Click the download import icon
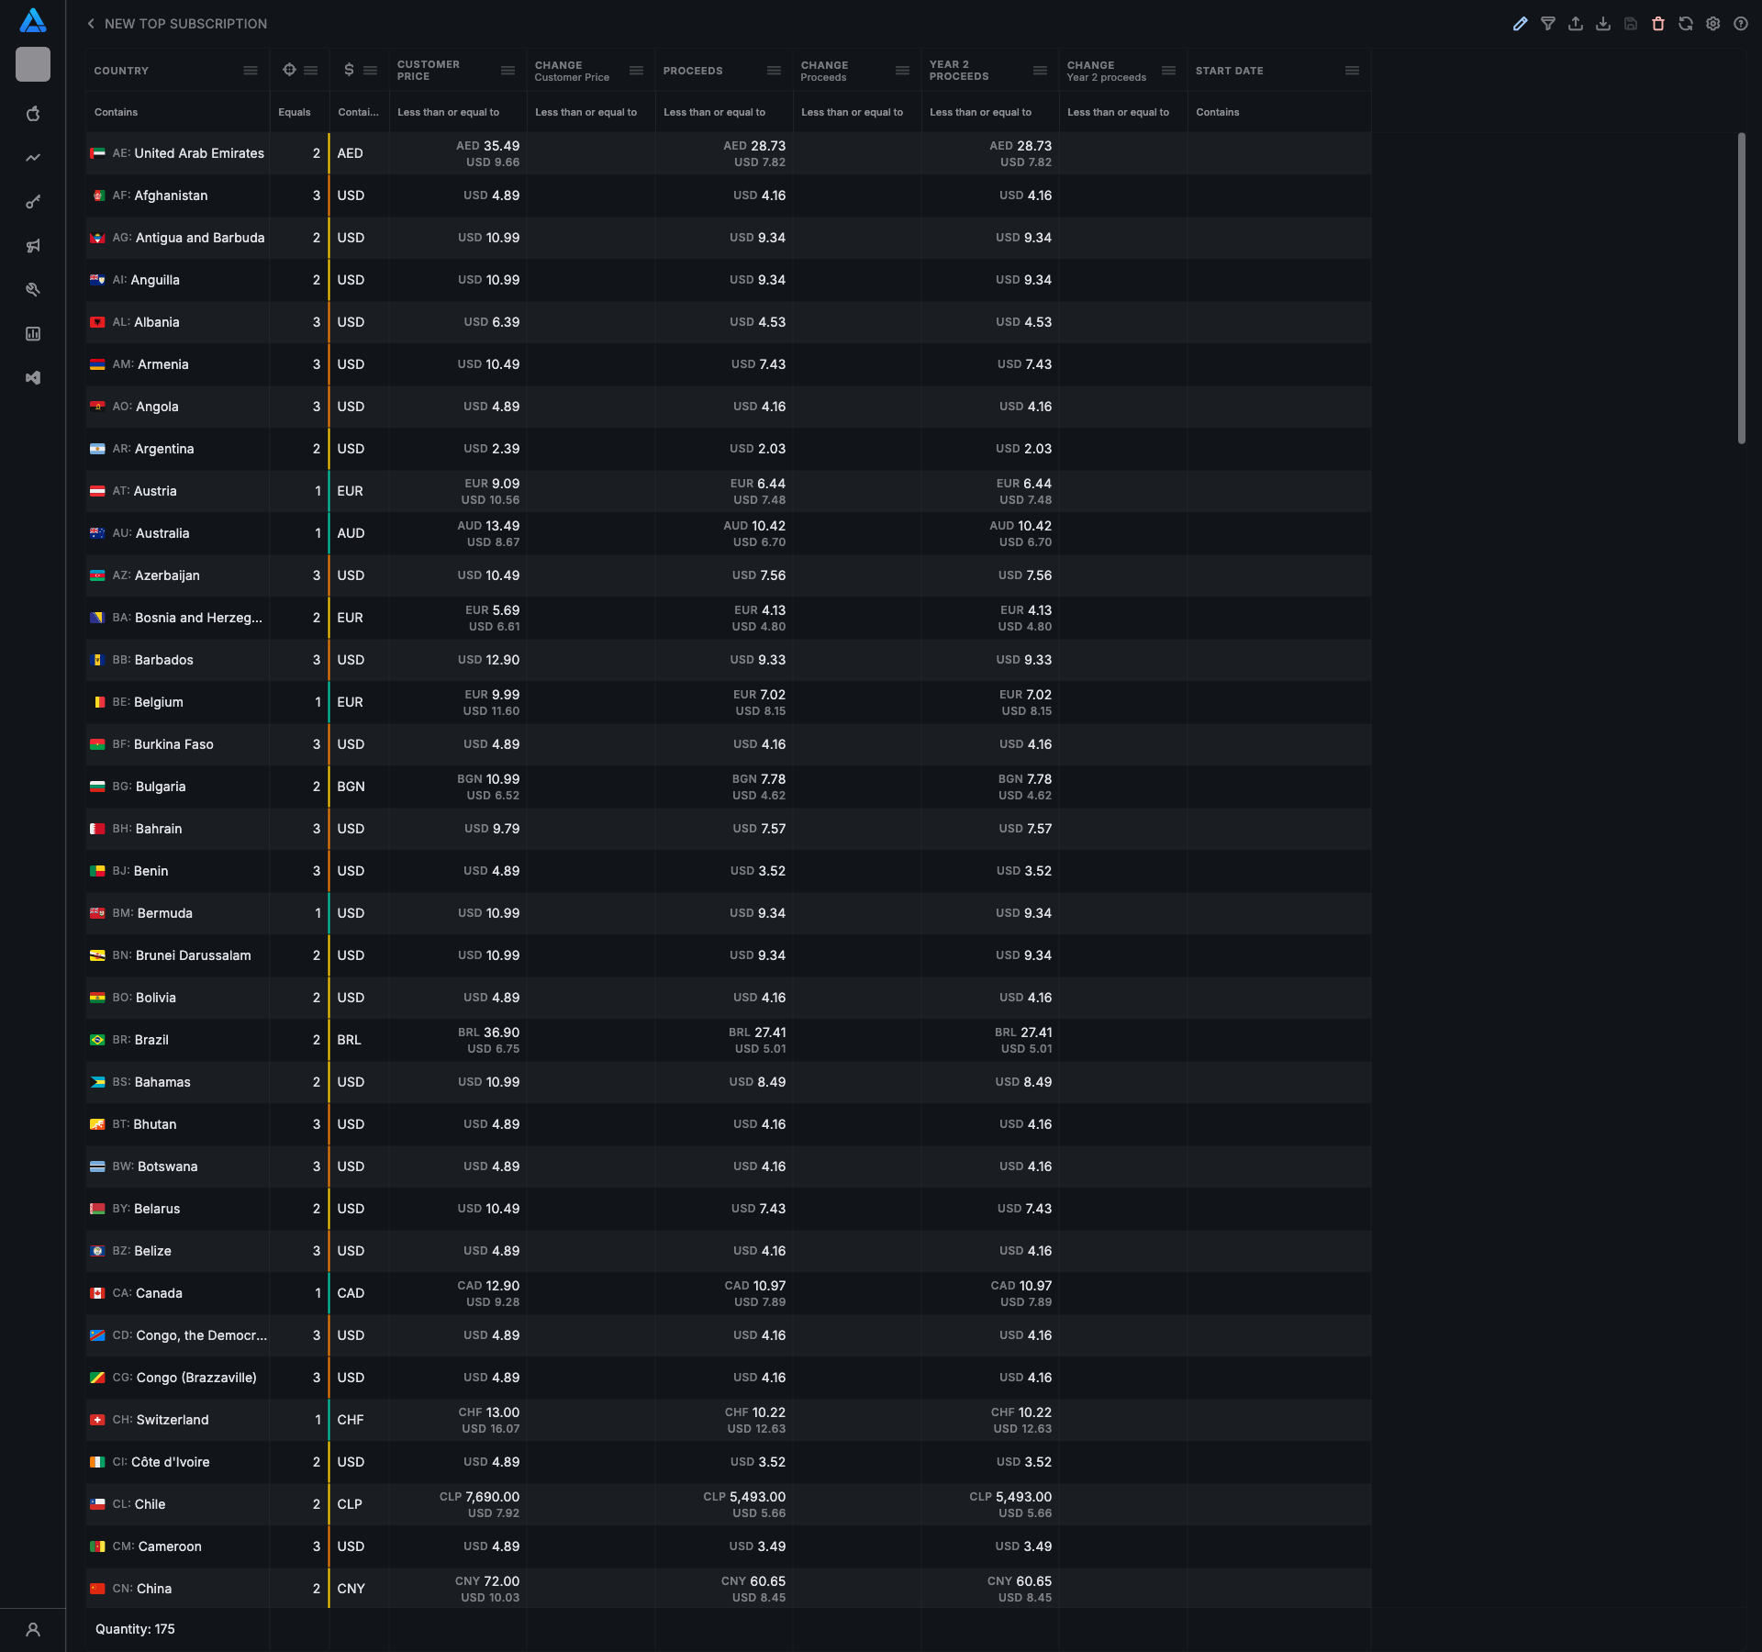This screenshot has height=1652, width=1762. (1602, 24)
